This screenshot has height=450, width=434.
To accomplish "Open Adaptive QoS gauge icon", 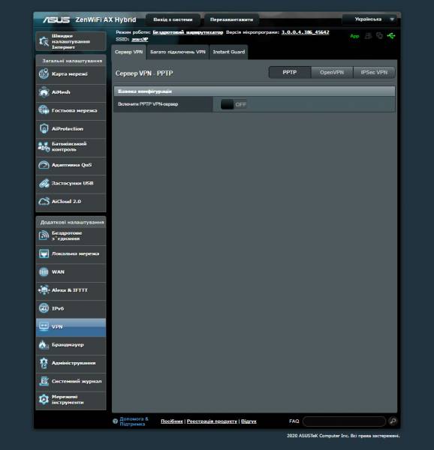I will pyautogui.click(x=44, y=165).
